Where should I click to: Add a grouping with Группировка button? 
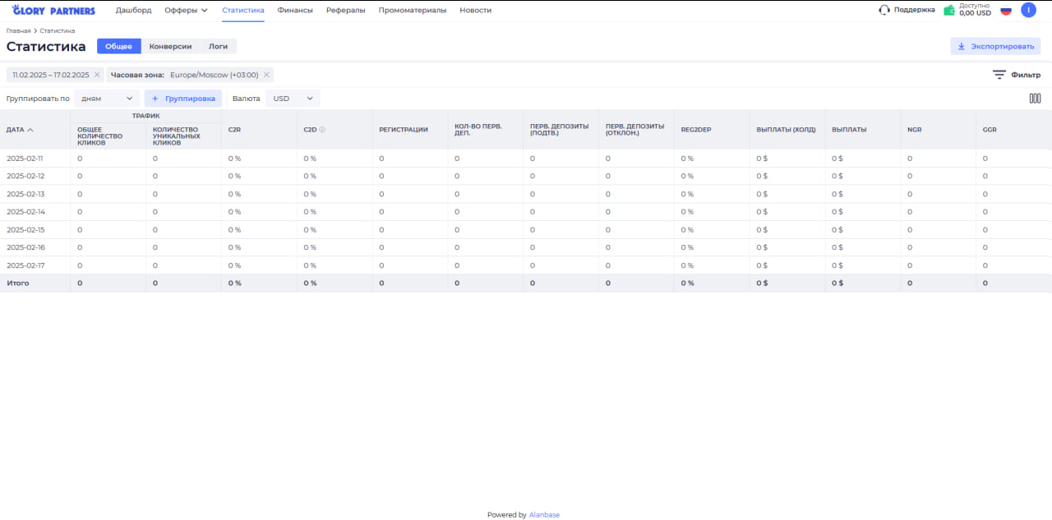click(x=183, y=99)
